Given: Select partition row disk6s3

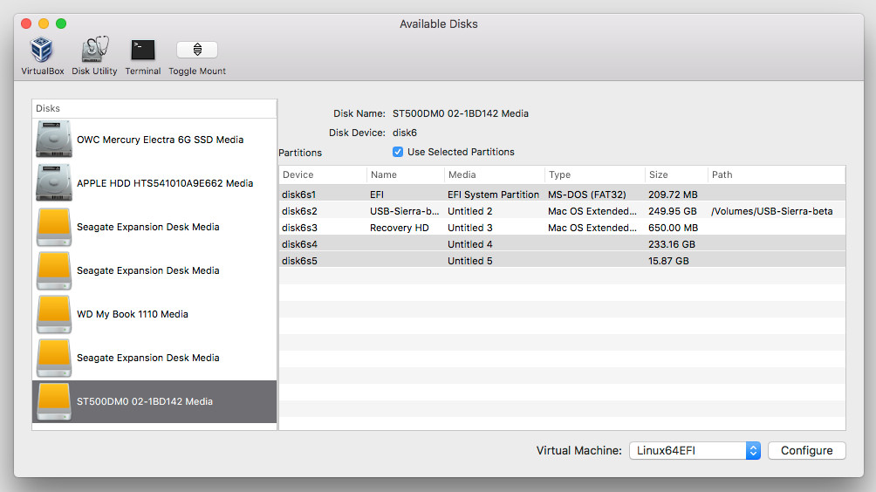Looking at the screenshot, I should (x=562, y=228).
